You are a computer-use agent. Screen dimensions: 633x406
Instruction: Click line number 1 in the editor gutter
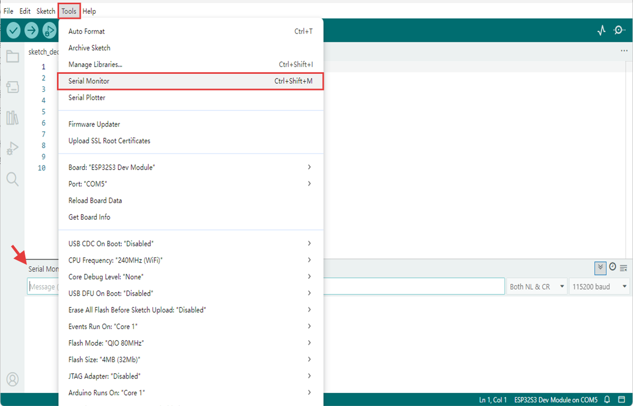pyautogui.click(x=43, y=67)
